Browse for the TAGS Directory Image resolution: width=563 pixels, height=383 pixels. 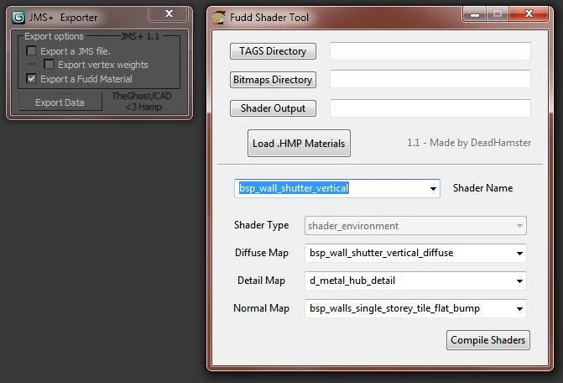(273, 51)
